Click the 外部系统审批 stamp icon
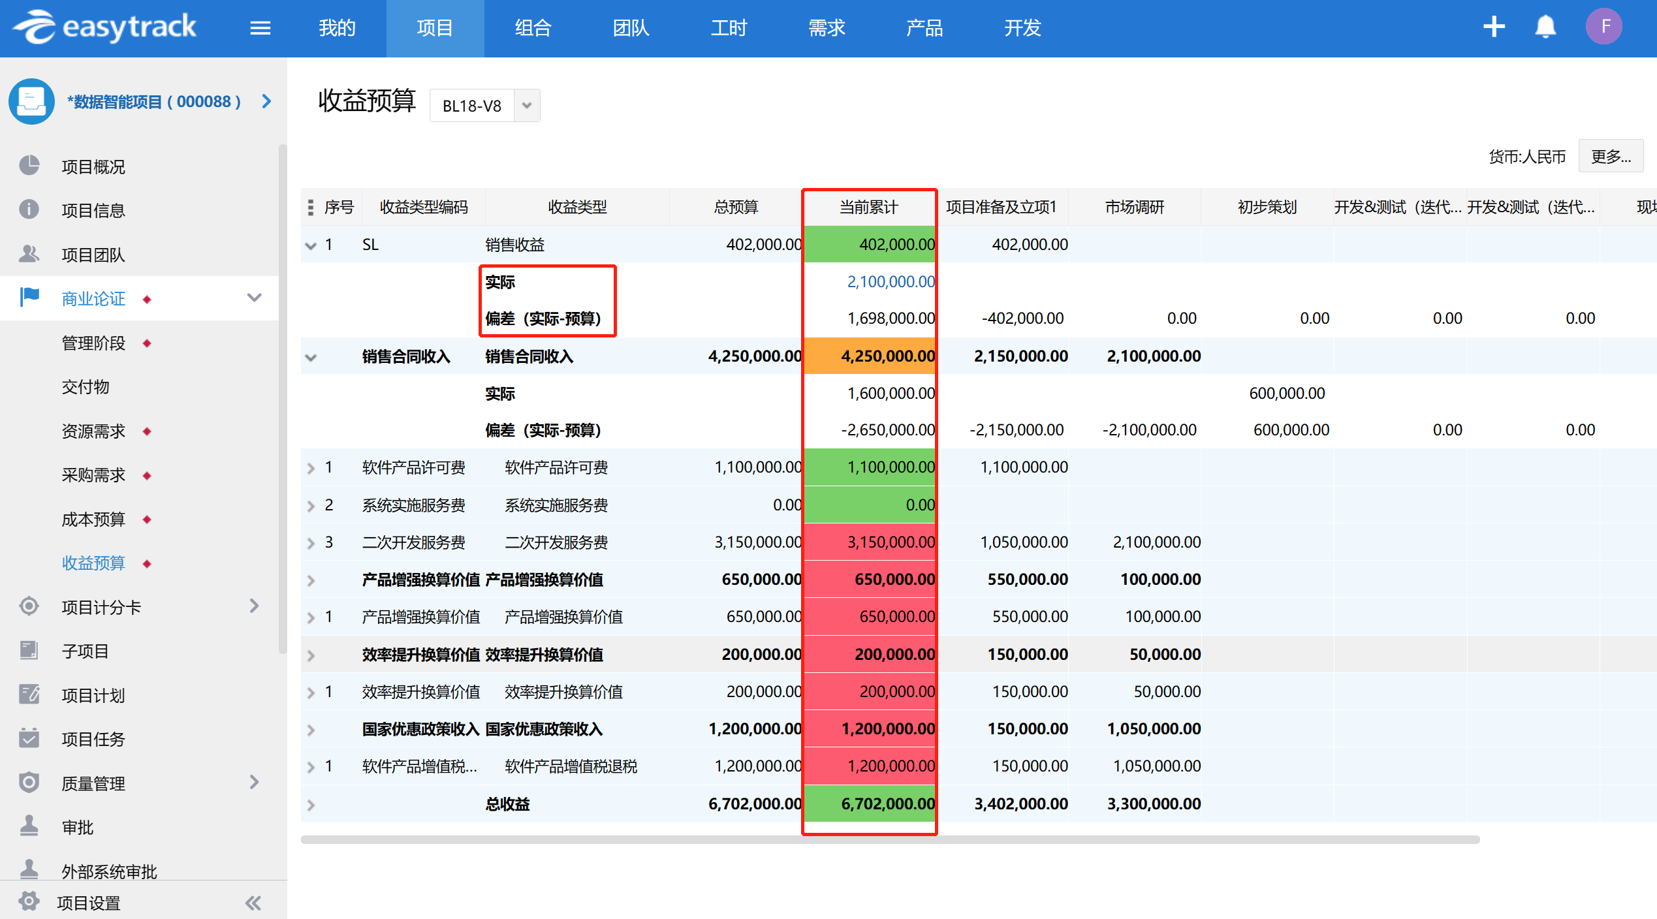Image resolution: width=1657 pixels, height=919 pixels. click(x=29, y=869)
